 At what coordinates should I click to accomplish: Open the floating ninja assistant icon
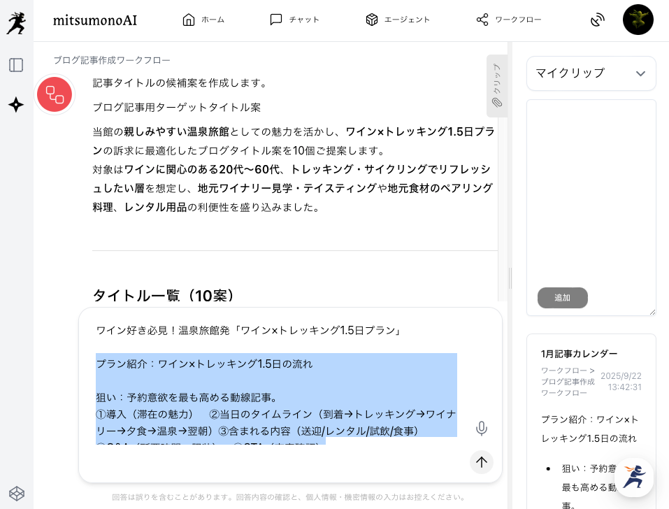tap(634, 477)
